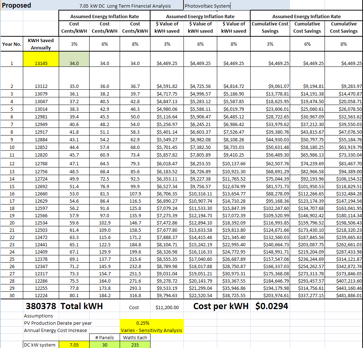Click year 10 kWh value 12852

41,147
